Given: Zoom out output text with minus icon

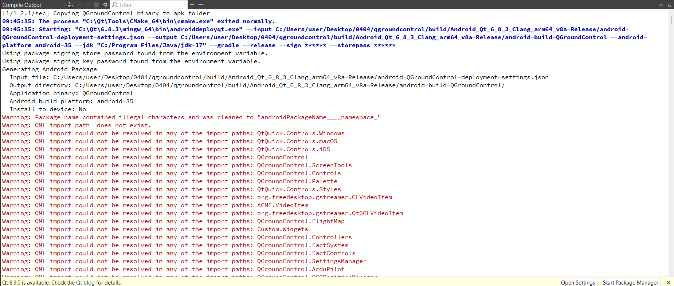Looking at the screenshot, I should pos(201,5).
